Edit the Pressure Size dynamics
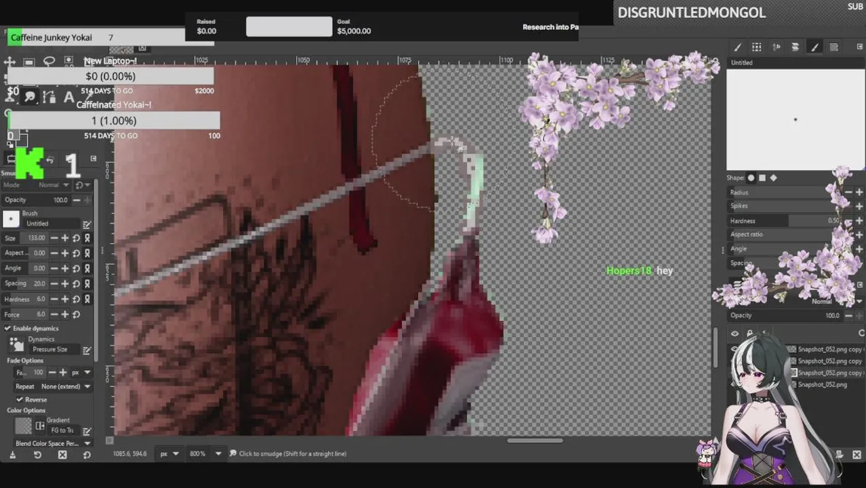 pos(87,350)
